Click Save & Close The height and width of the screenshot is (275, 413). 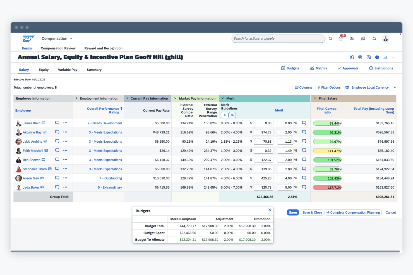312,212
